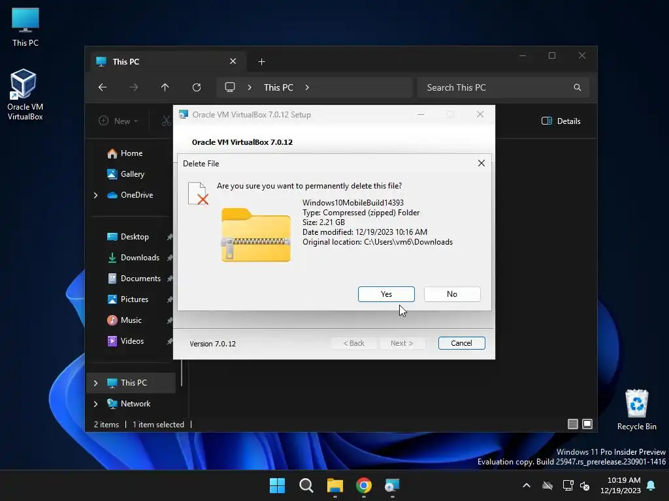Screen dimensions: 669x501
Task: Click the computer icon in the address bar
Action: [230, 87]
